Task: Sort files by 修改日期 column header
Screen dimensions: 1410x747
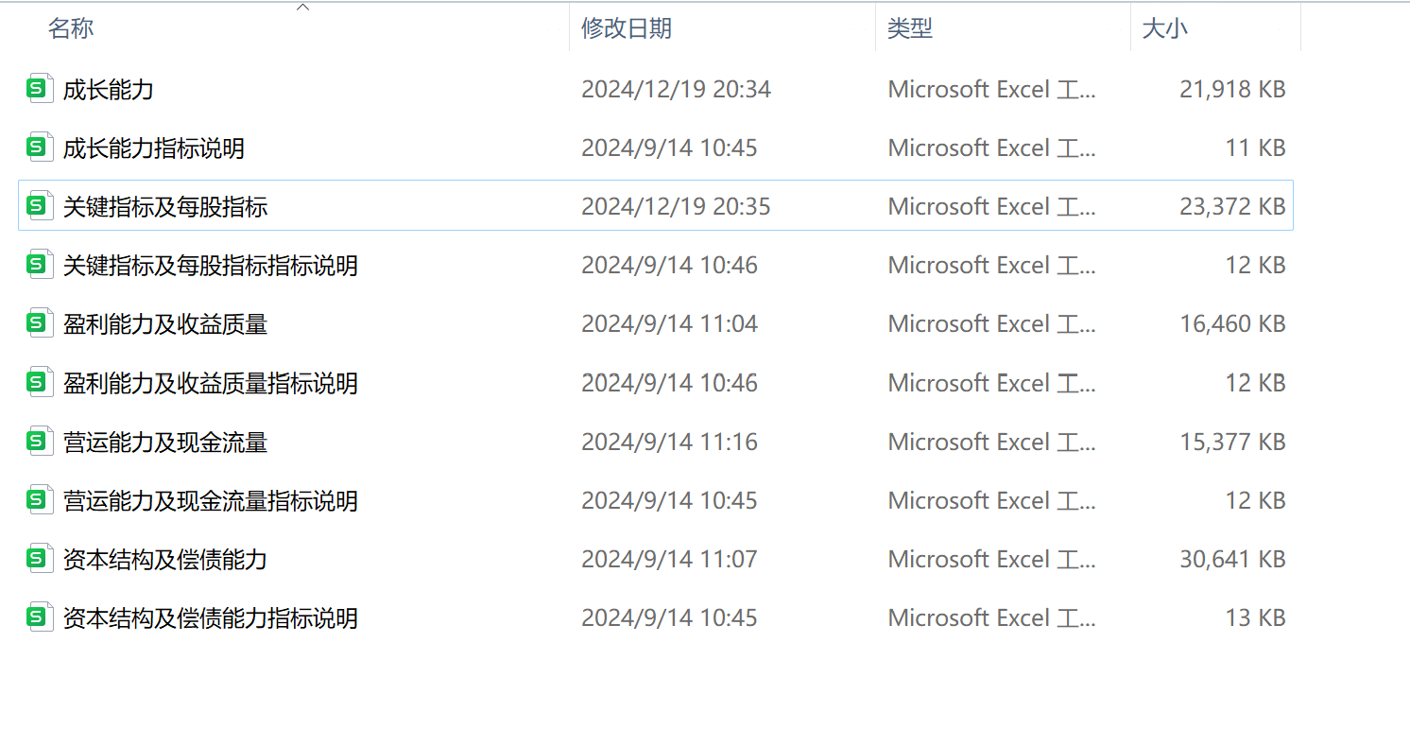Action: point(626,28)
